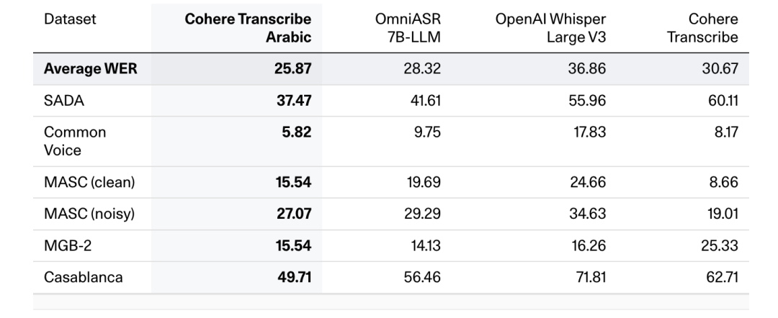Click the 5.82 Common Voice value
The width and height of the screenshot is (778, 318).
tap(297, 132)
